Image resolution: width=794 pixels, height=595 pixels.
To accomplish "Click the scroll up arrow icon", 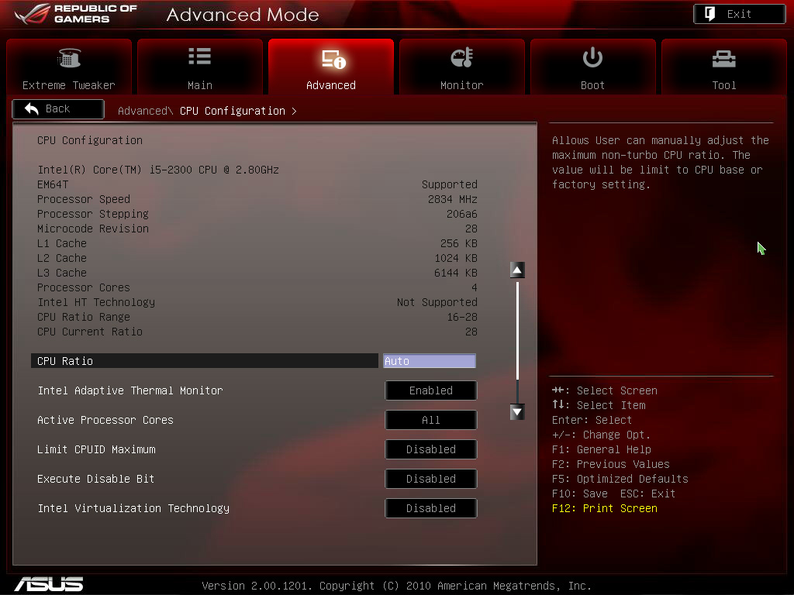I will (x=517, y=270).
